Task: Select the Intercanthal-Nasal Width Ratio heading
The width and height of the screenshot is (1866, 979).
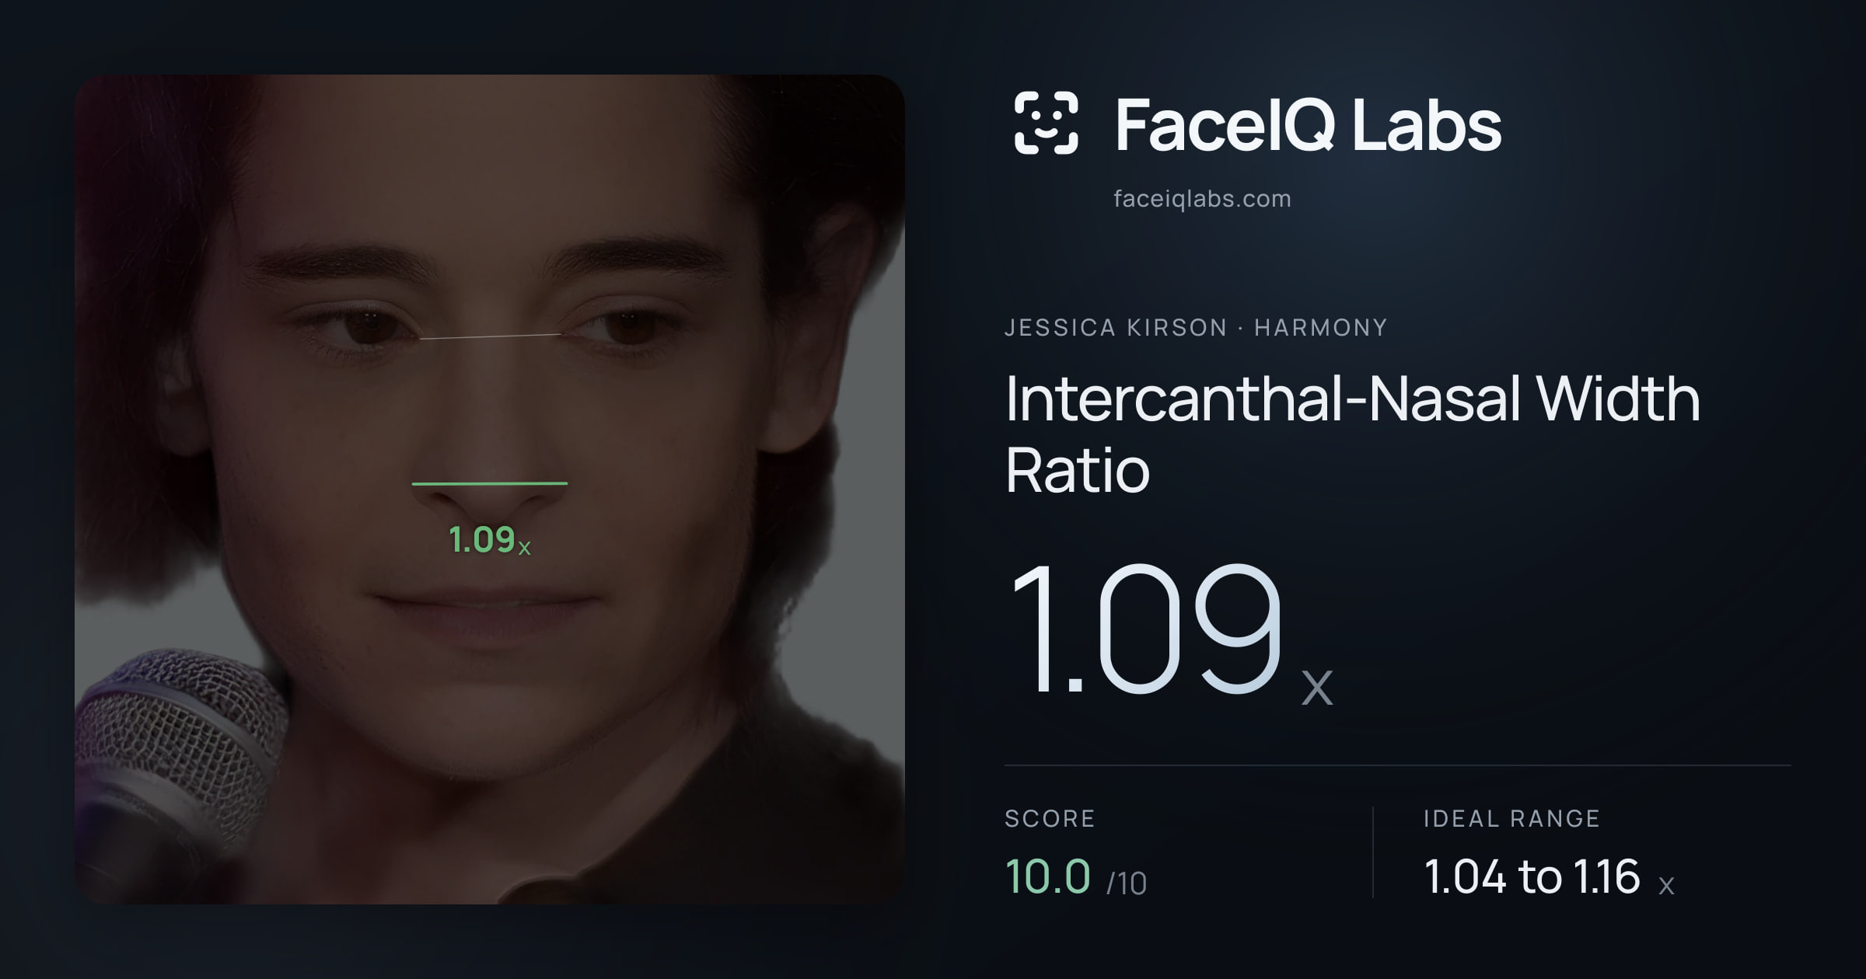Action: pyautogui.click(x=1353, y=434)
